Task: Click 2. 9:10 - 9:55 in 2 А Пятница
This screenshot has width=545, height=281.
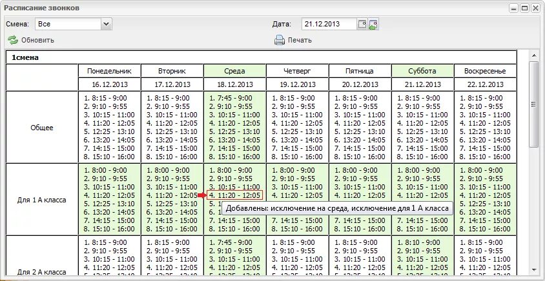Action: 356,251
